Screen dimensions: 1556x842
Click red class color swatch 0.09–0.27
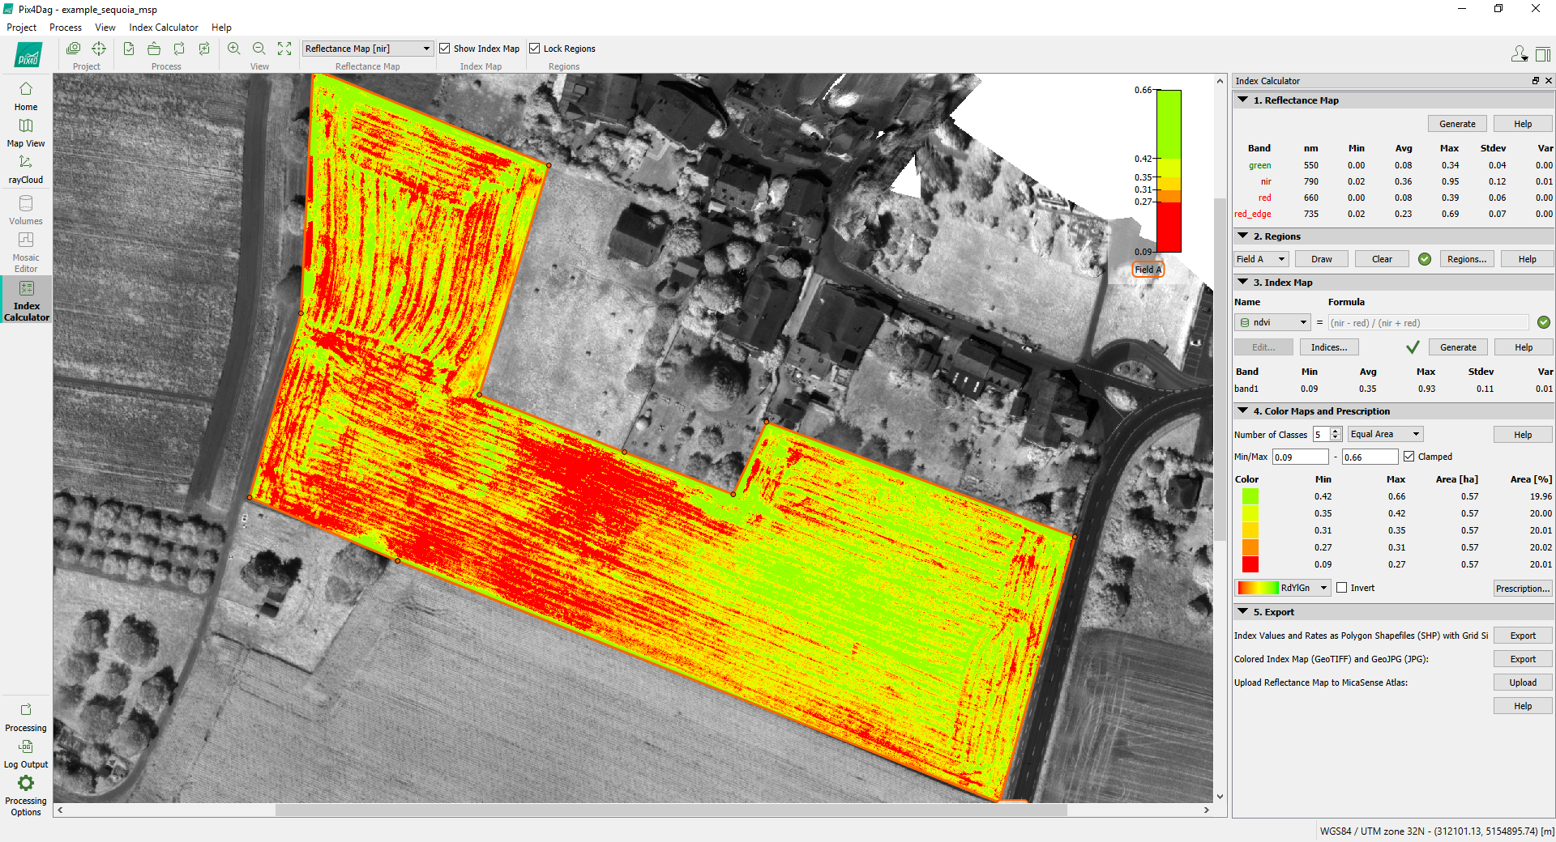click(1250, 564)
